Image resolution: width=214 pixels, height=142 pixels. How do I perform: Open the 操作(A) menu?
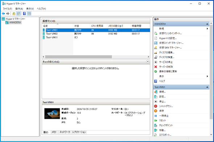coord(19,9)
